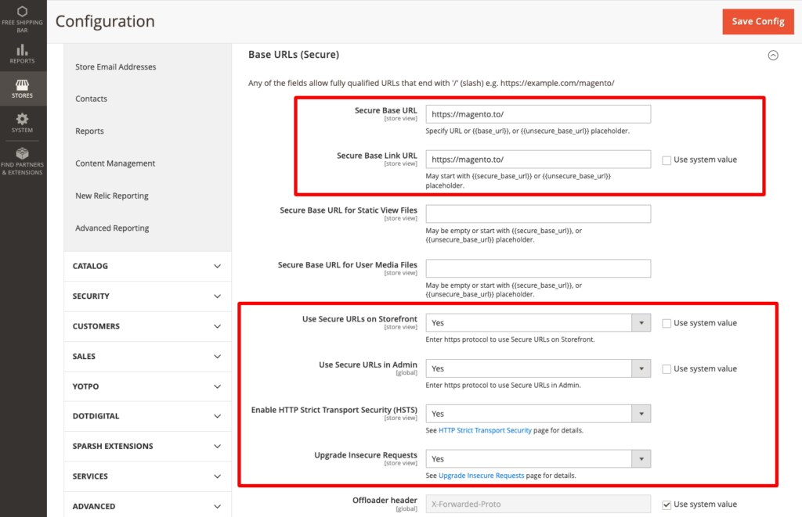Open Use Secure URLs in Admin dropdown
Screen dimensions: 802x517
point(538,369)
